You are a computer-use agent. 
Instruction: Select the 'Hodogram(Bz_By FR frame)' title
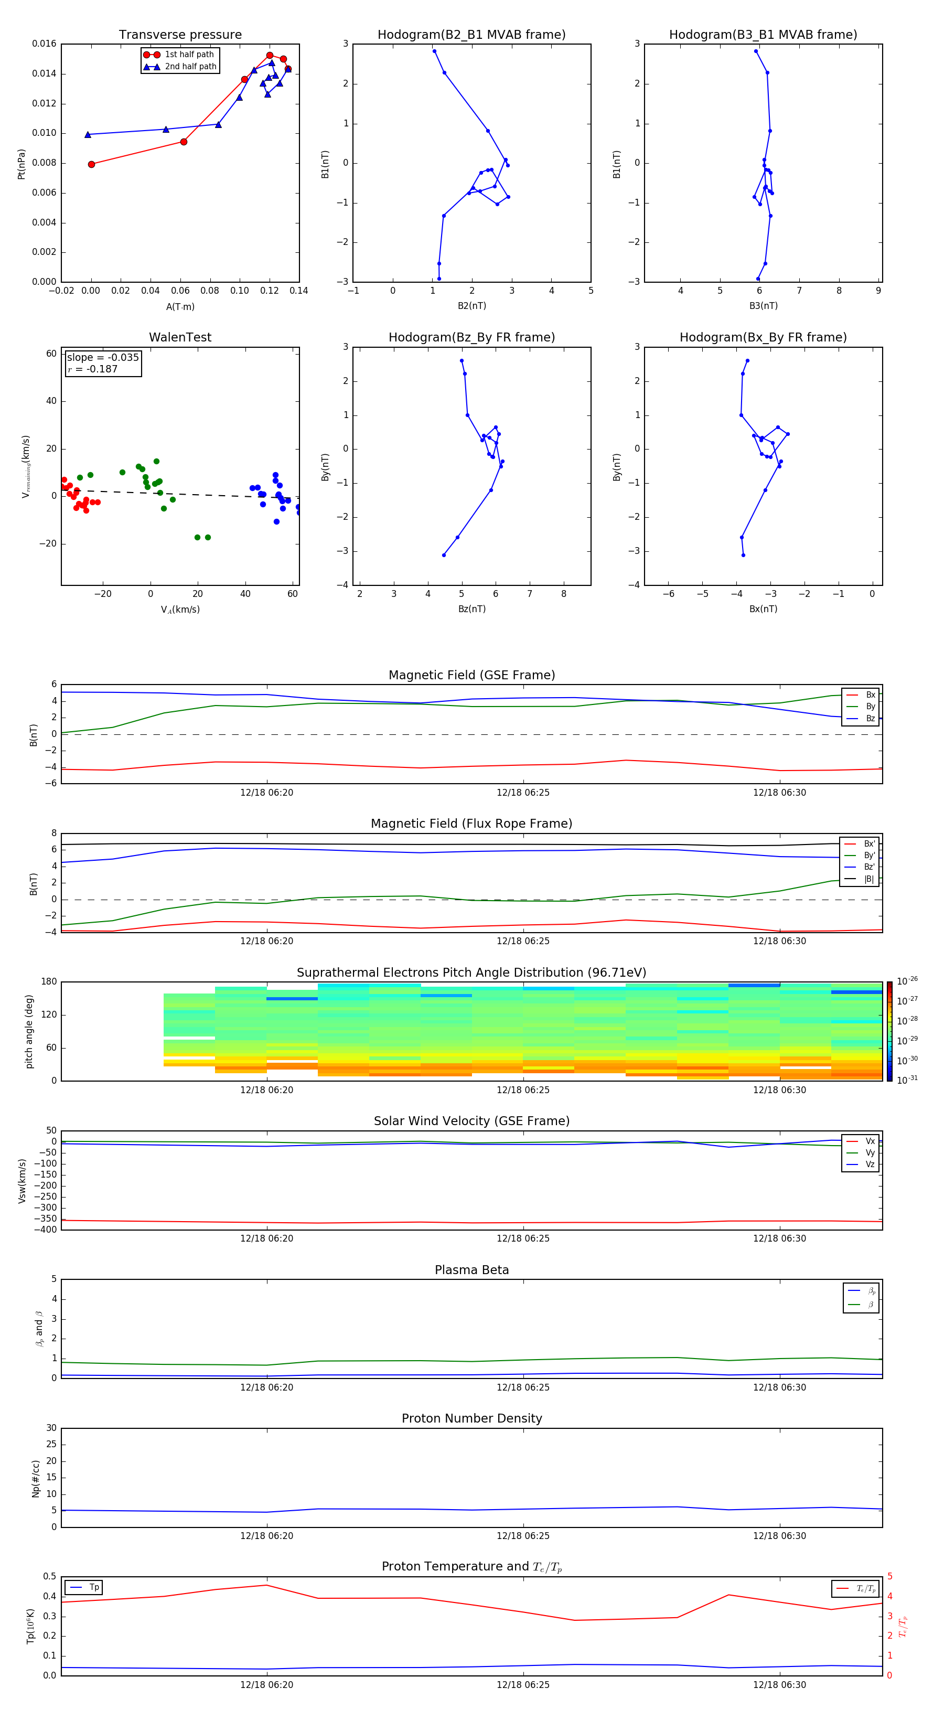(x=471, y=337)
